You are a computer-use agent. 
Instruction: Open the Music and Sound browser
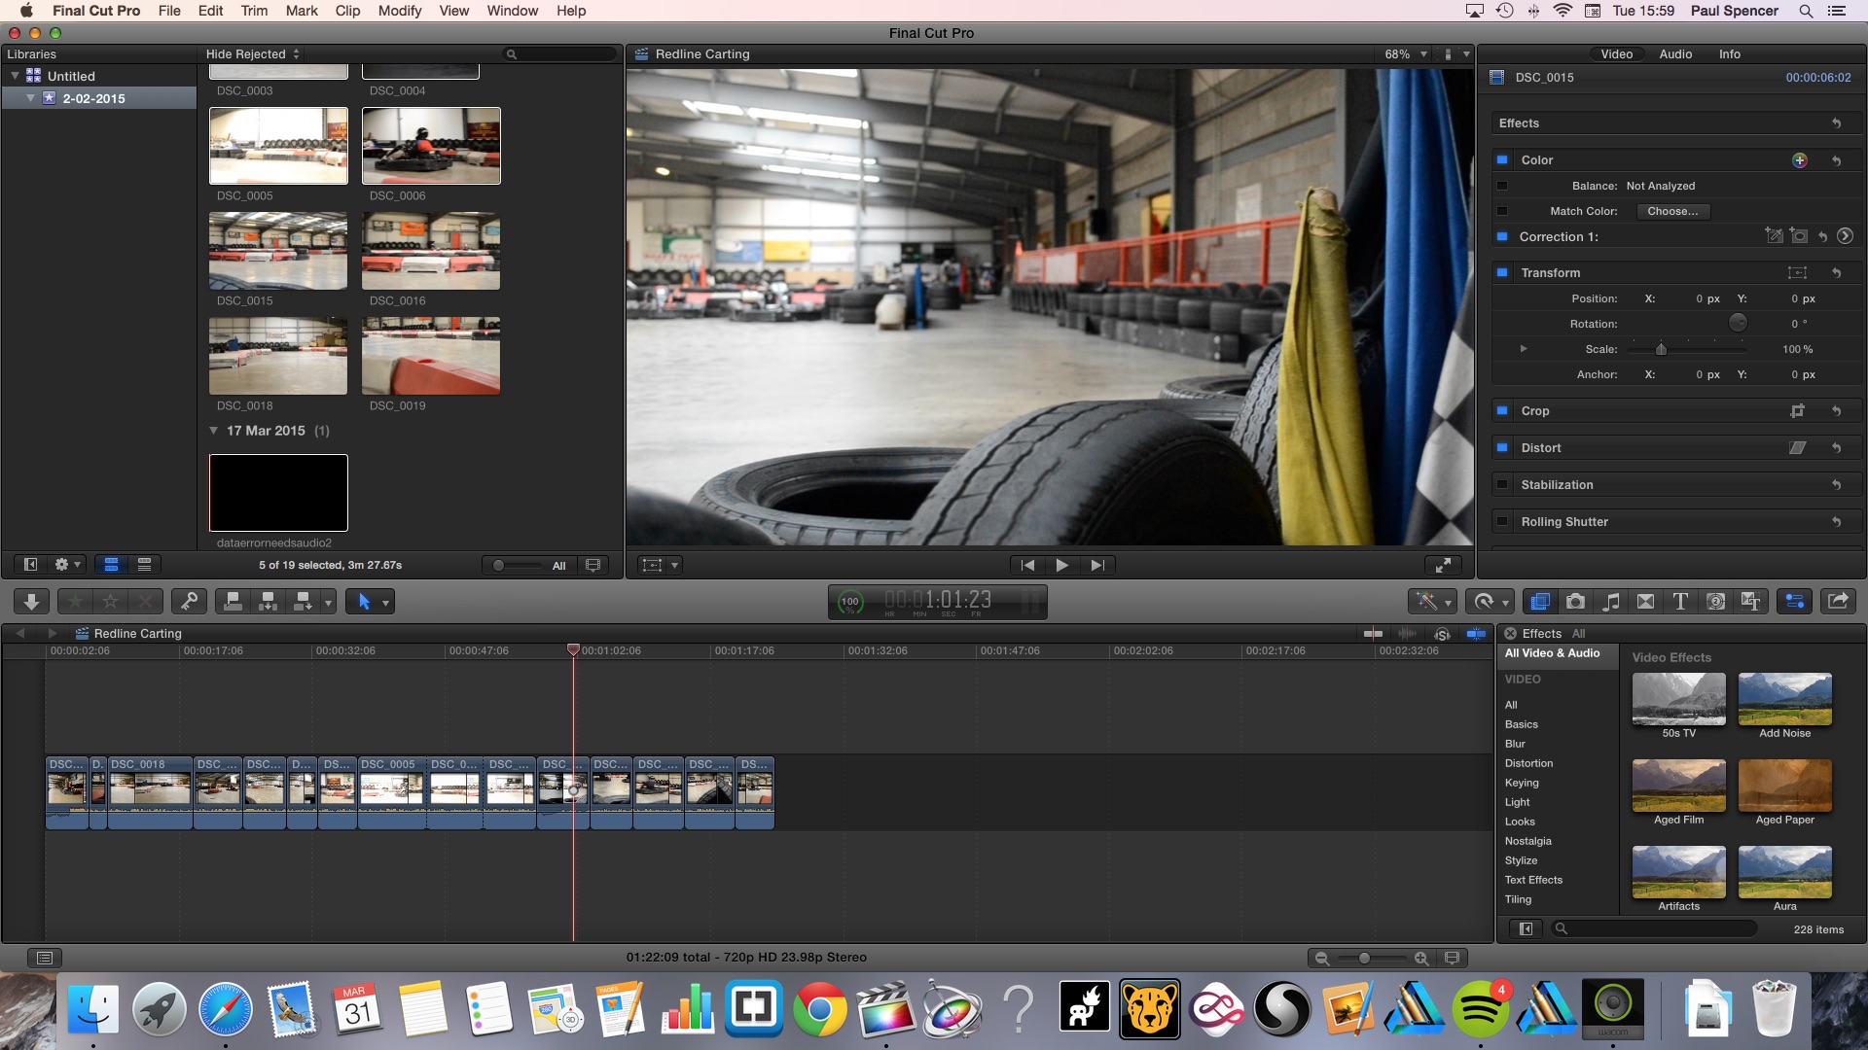click(1611, 602)
